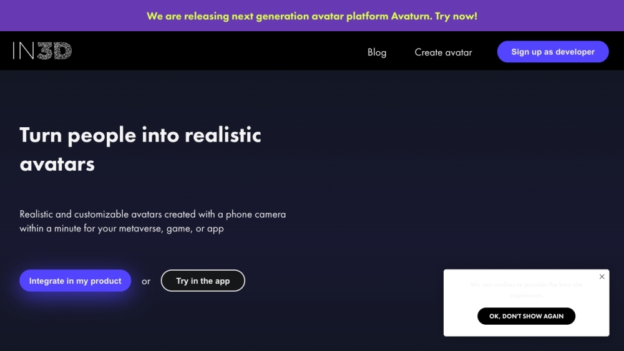Image resolution: width=624 pixels, height=351 pixels.
Task: Click "We are releasing" banner text
Action: coord(187,16)
